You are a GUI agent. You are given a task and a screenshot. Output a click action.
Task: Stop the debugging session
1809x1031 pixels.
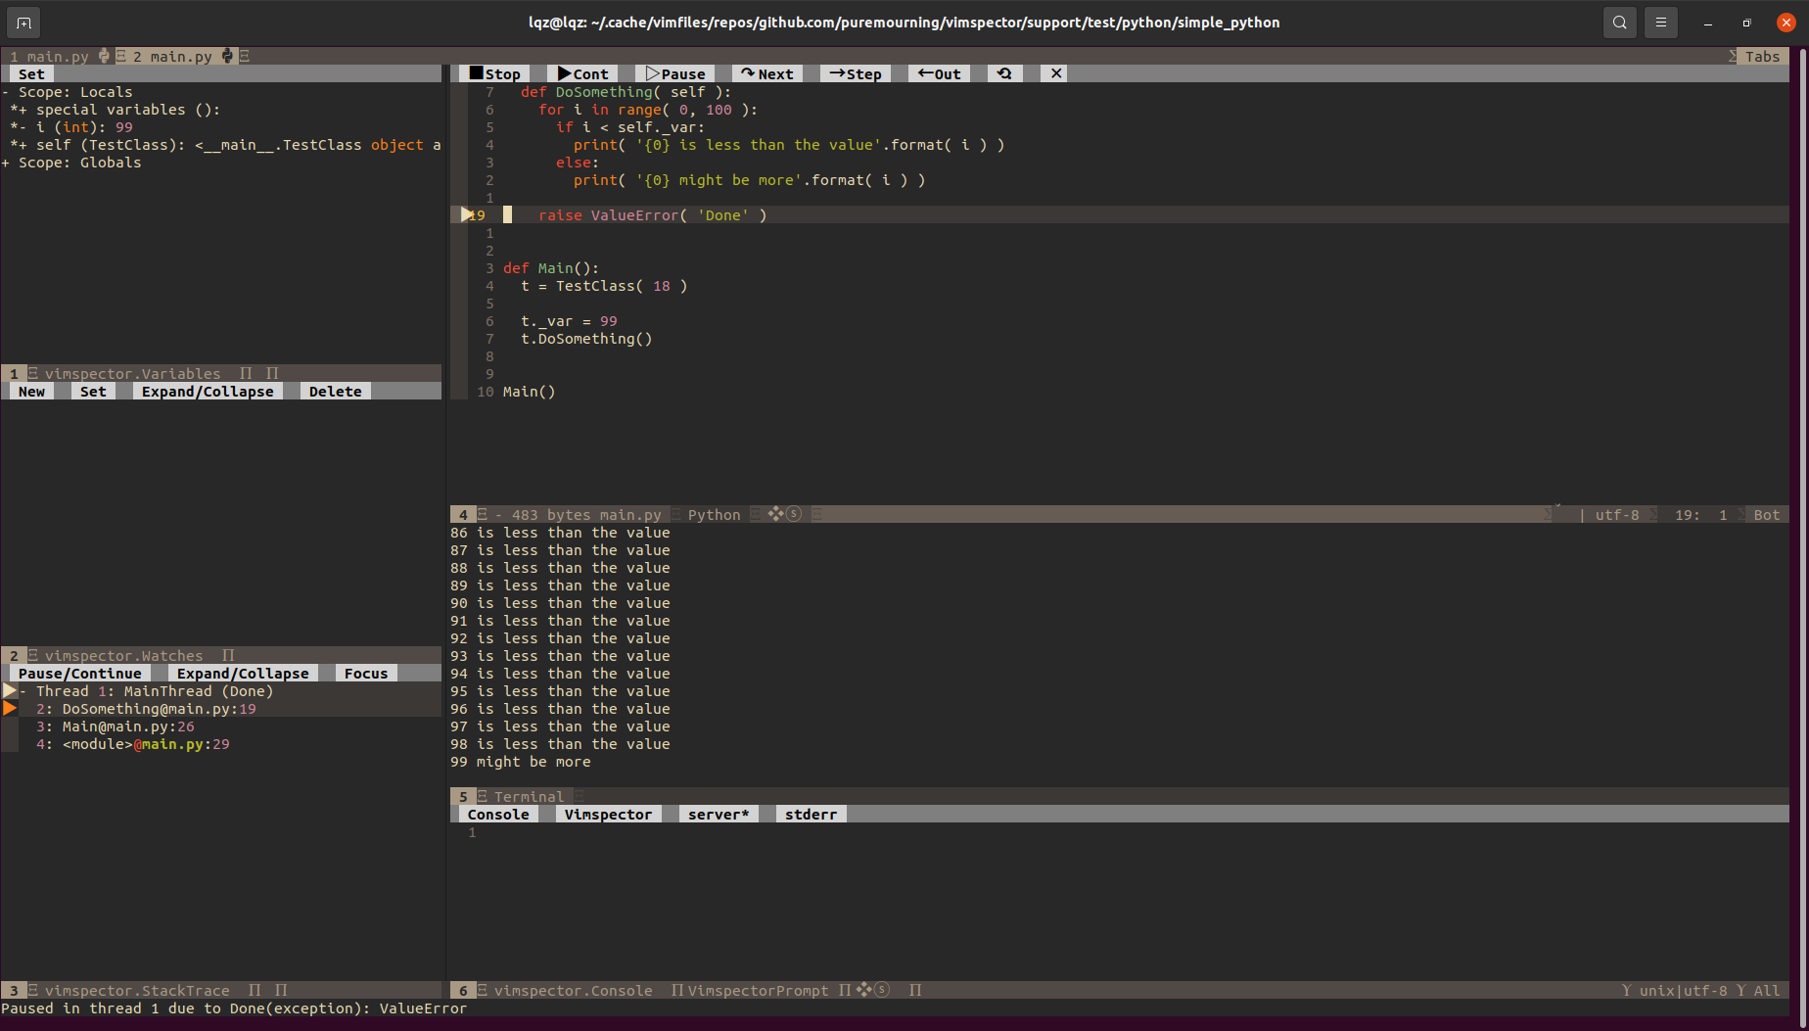point(494,73)
